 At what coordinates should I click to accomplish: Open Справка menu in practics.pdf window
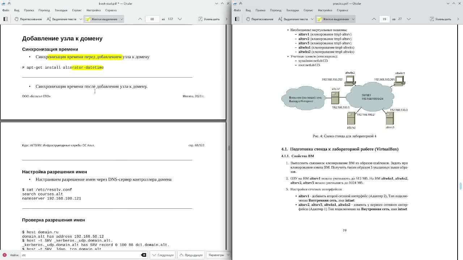coord(342,10)
